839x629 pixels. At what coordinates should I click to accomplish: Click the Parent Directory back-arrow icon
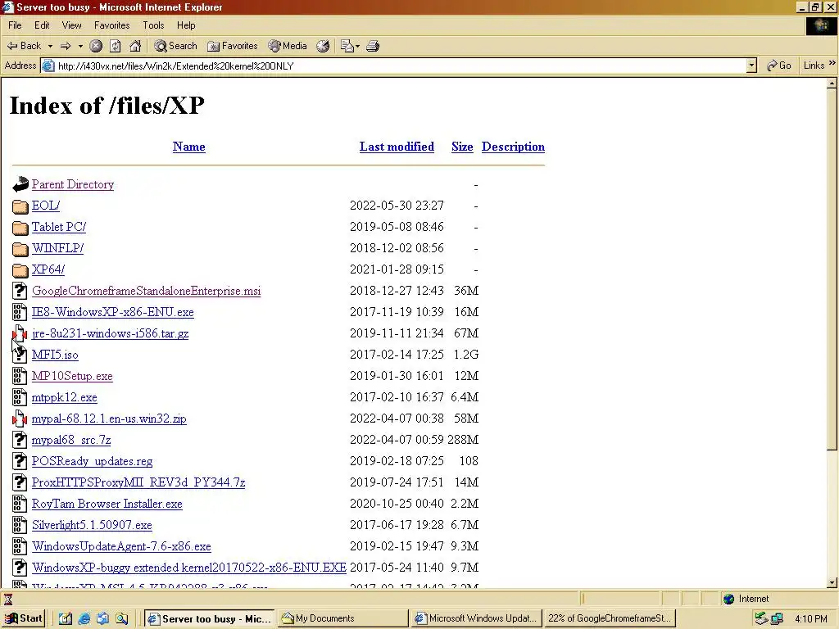click(20, 184)
